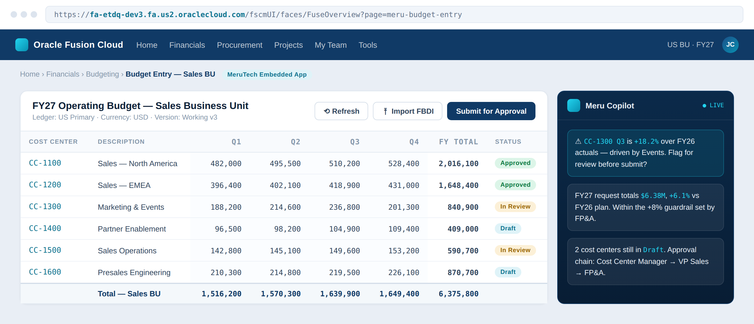Image resolution: width=754 pixels, height=324 pixels.
Task: Open the Tools menu
Action: (368, 45)
